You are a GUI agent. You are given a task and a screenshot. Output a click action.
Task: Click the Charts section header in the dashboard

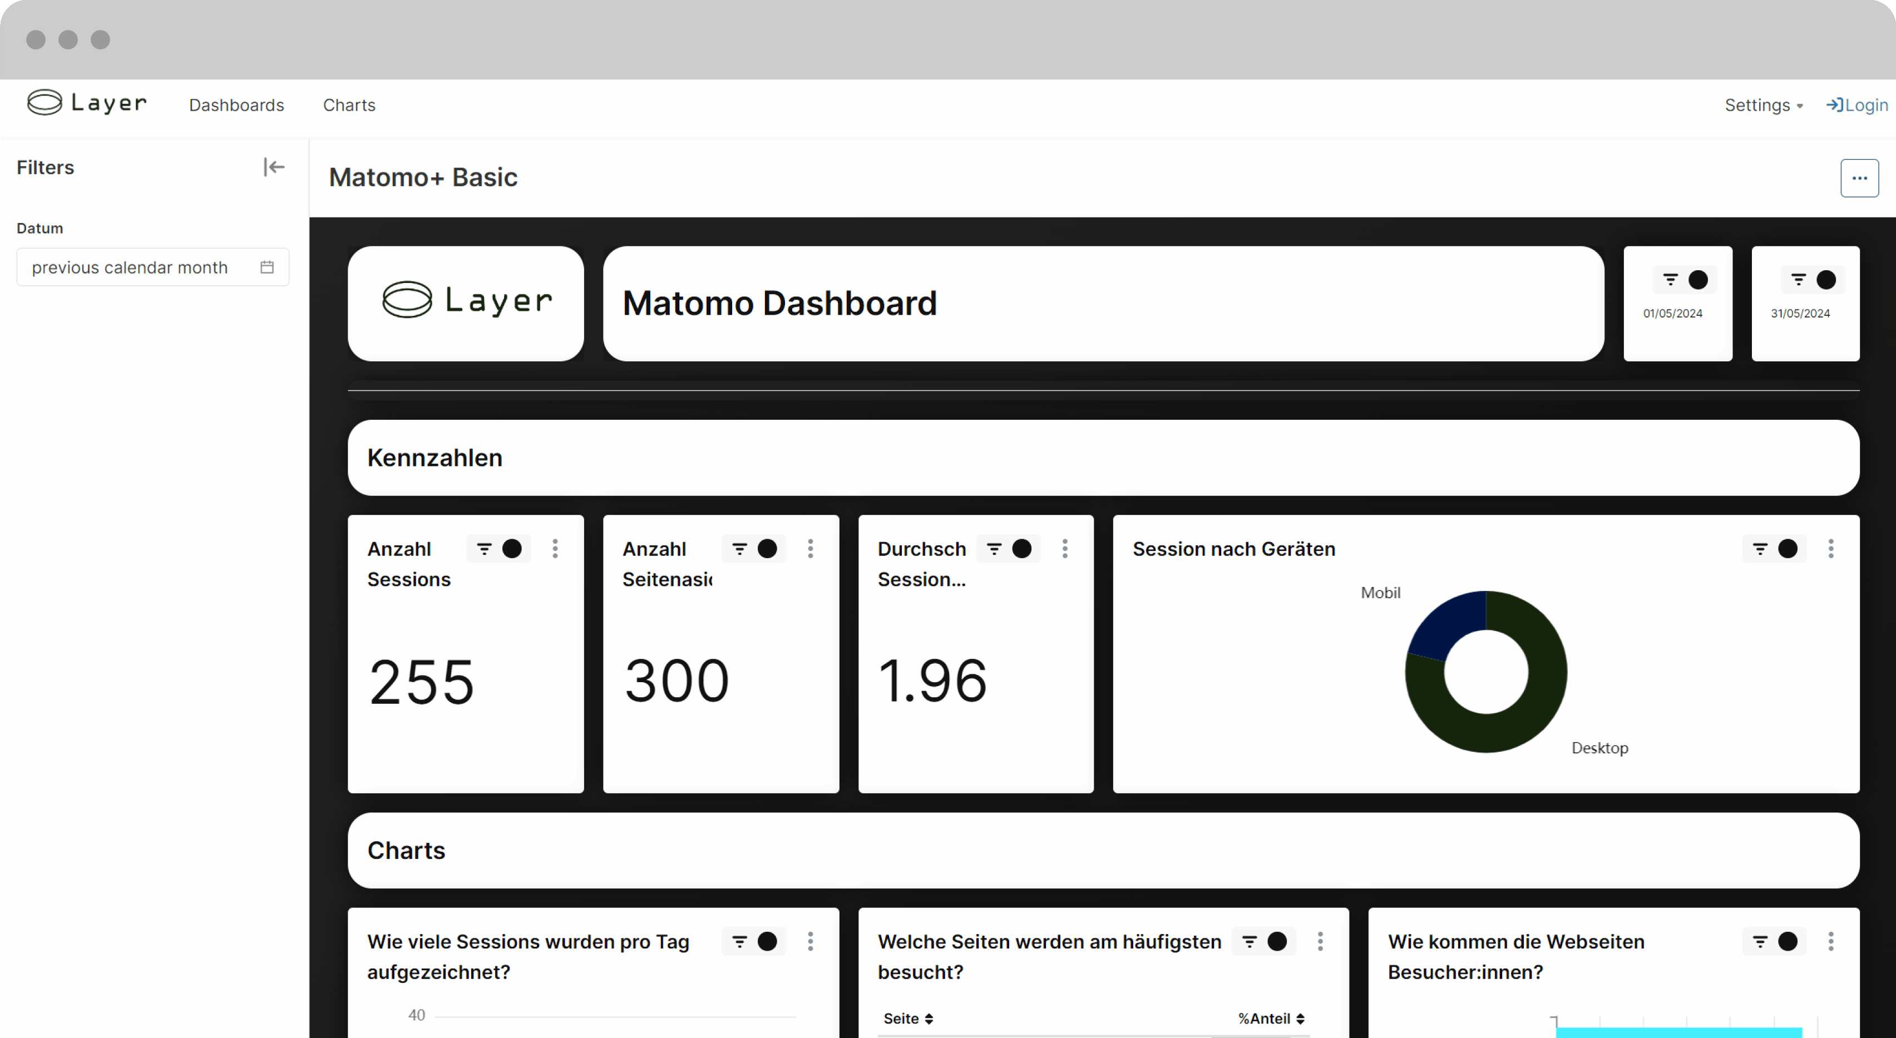tap(1103, 851)
